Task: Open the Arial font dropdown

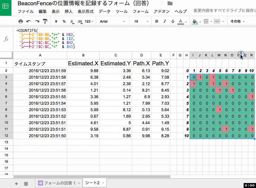Action: 112,21
